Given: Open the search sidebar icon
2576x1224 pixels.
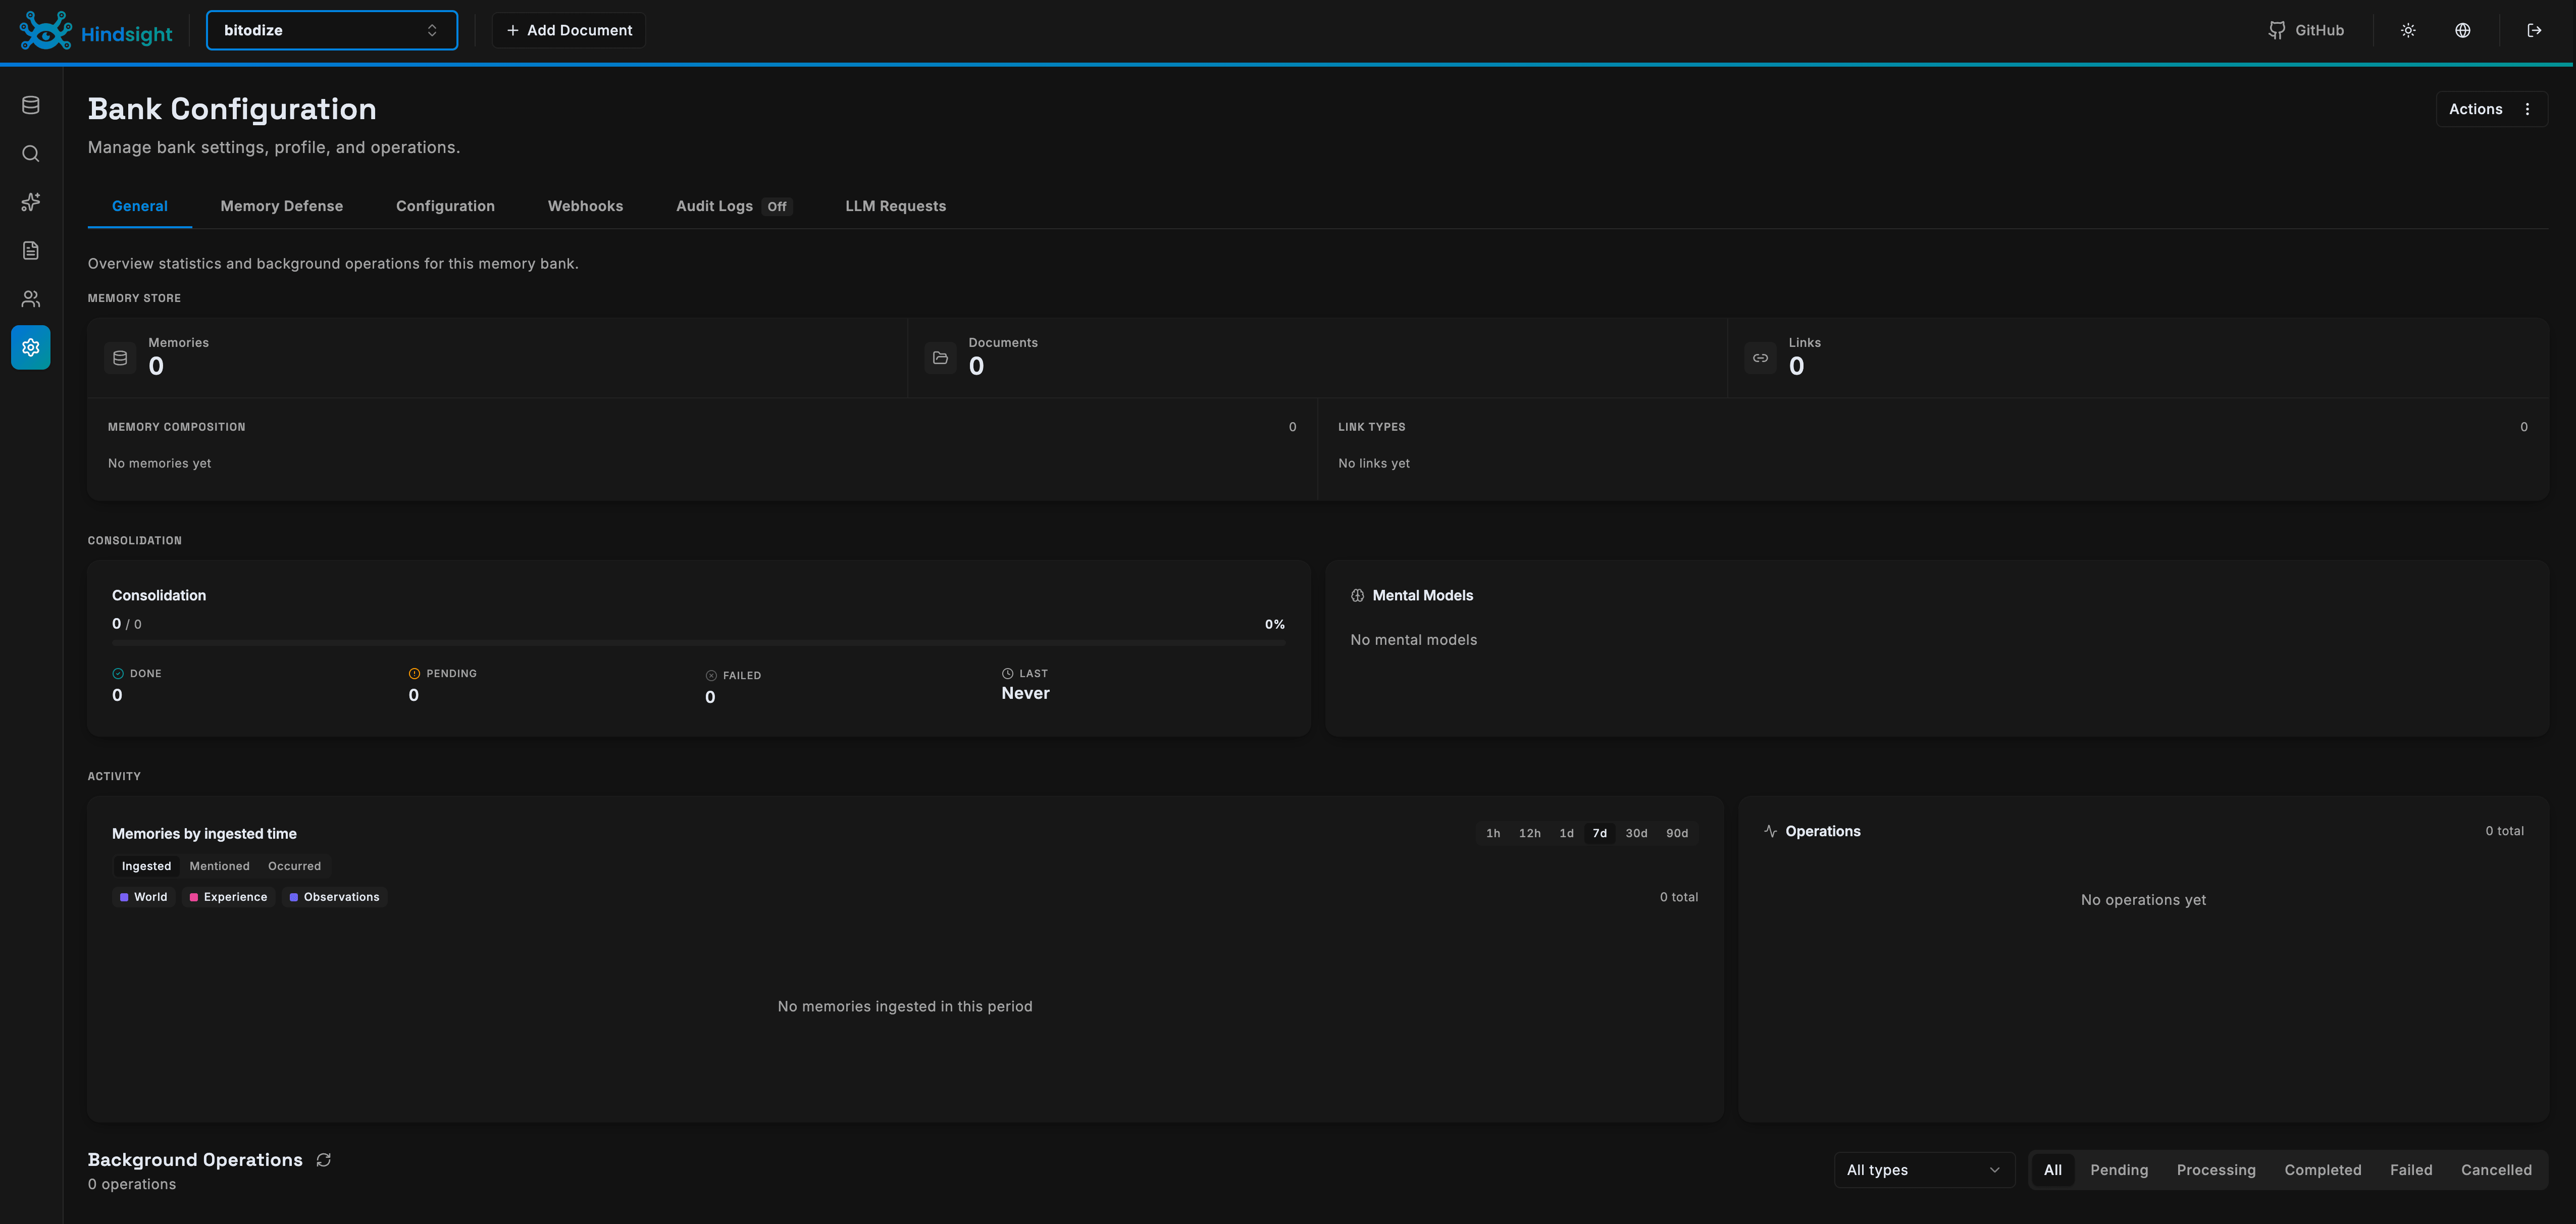Looking at the screenshot, I should [x=31, y=153].
